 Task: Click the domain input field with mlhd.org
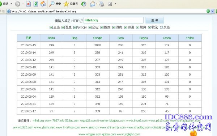click(x=114, y=20)
